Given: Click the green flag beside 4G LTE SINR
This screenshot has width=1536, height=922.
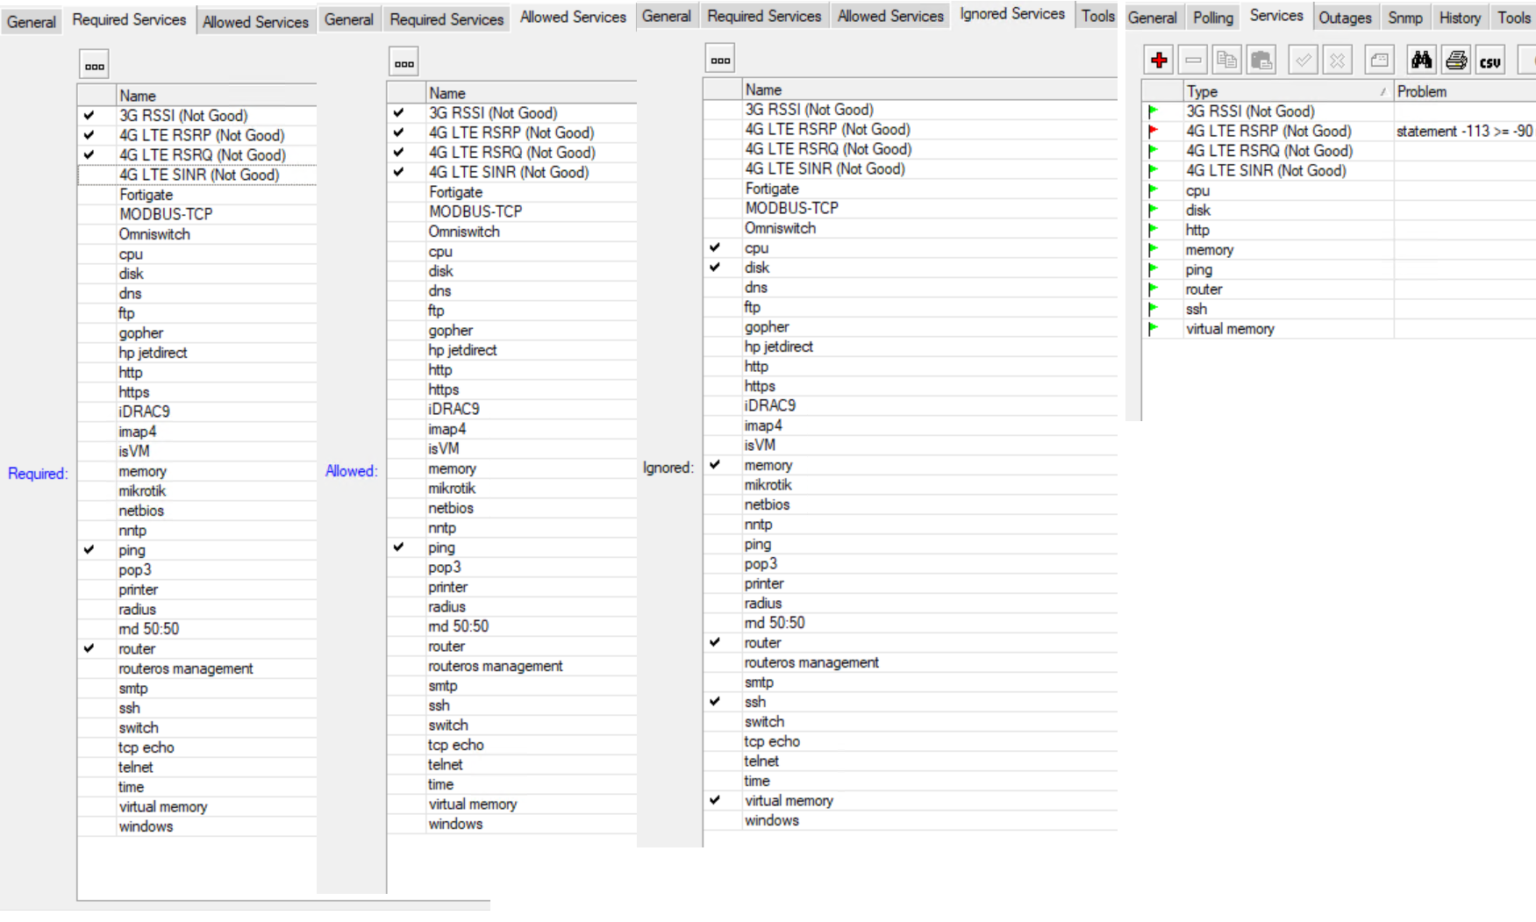Looking at the screenshot, I should tap(1153, 170).
